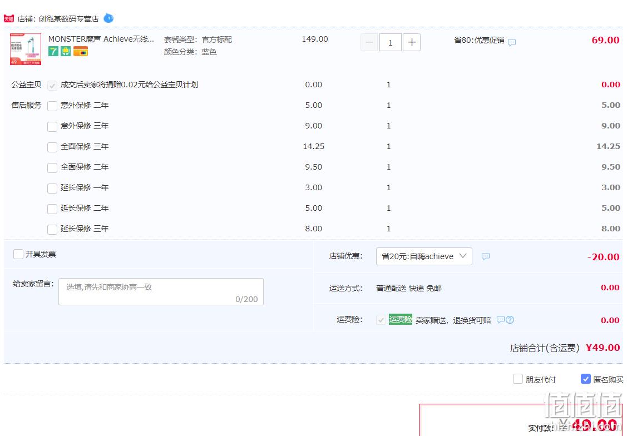This screenshot has height=436, width=627.
Task: Click the 公益宝贝 donation checkbox
Action: pyautogui.click(x=52, y=86)
